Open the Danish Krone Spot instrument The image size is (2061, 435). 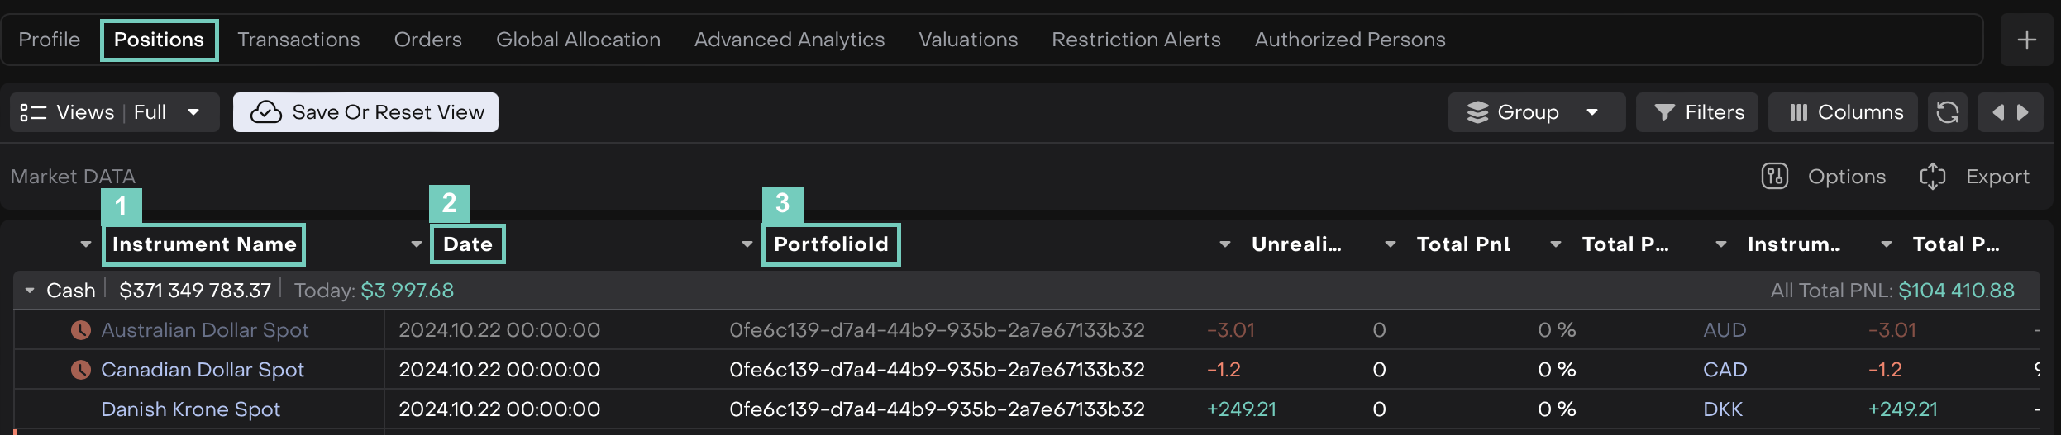190,409
